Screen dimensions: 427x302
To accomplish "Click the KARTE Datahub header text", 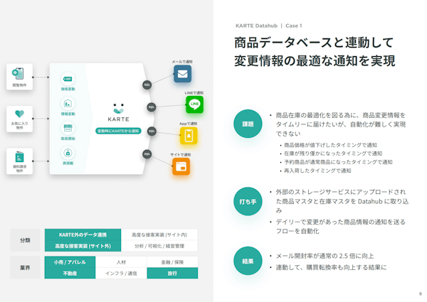I will [256, 26].
